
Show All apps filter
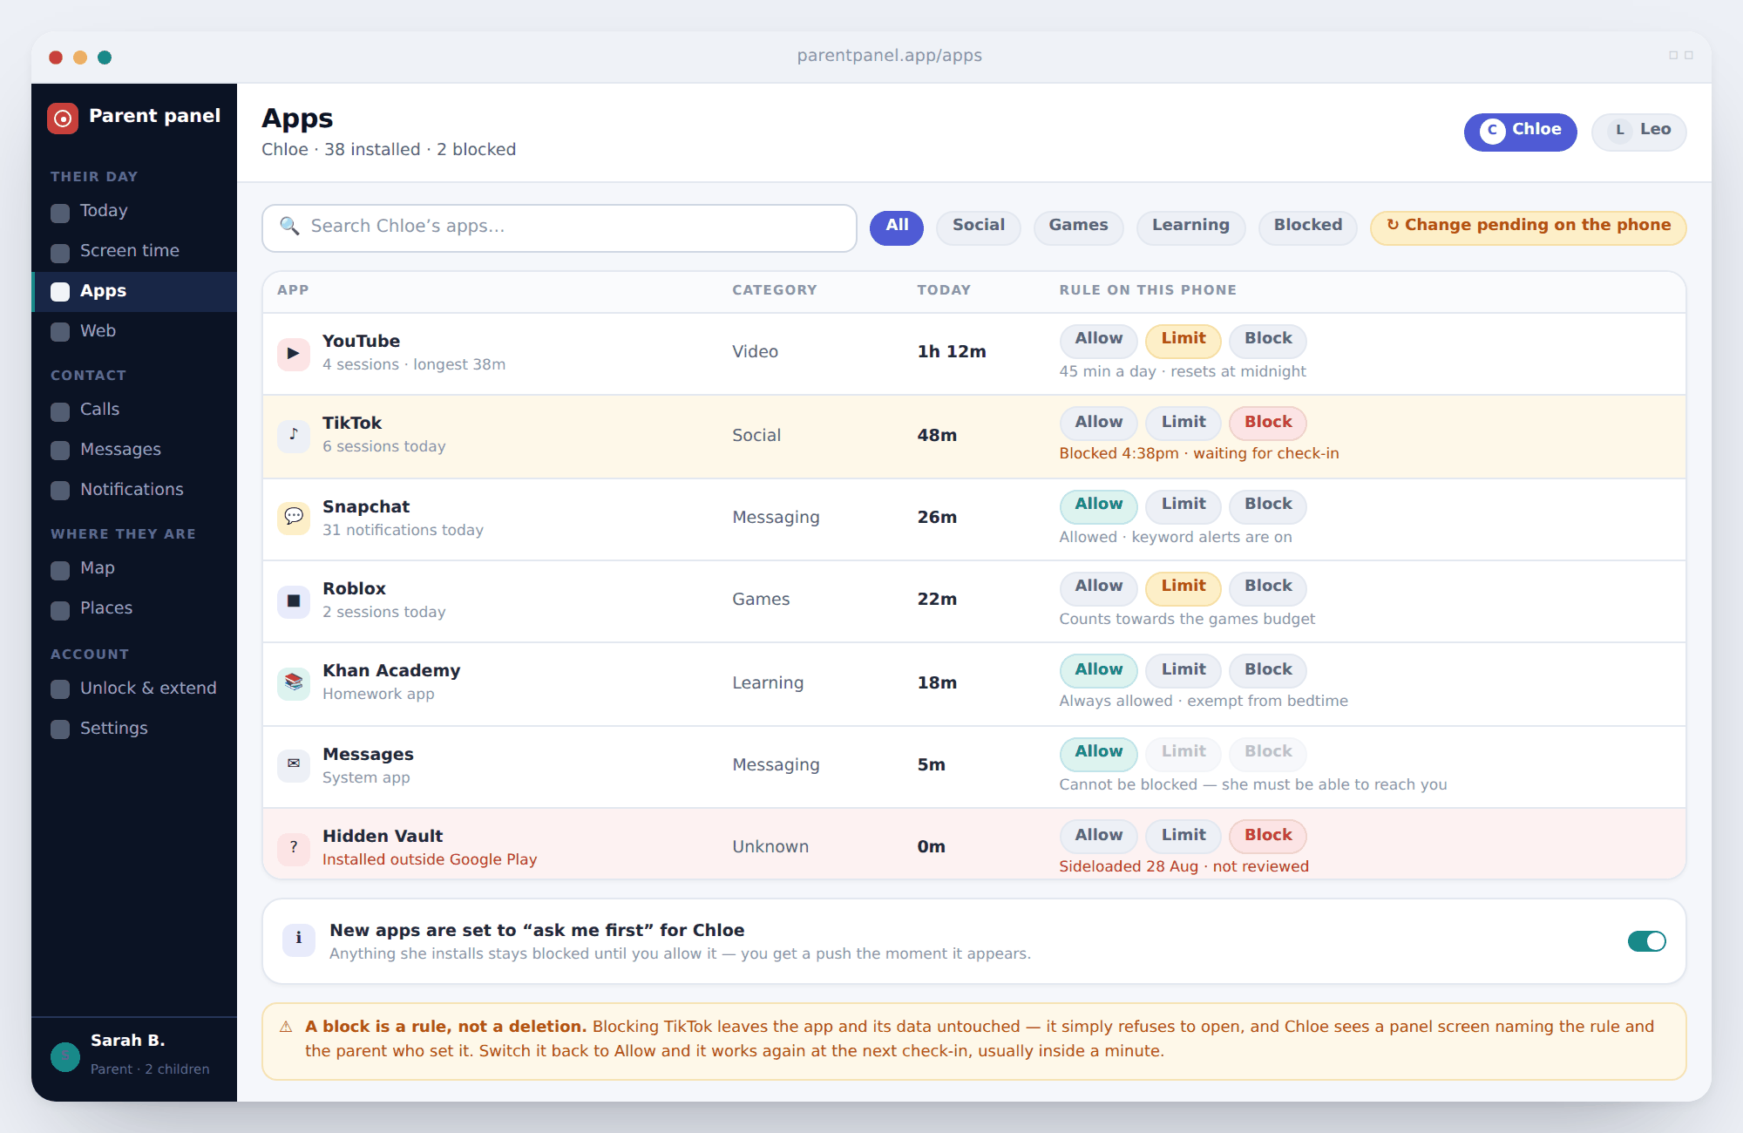897,227
